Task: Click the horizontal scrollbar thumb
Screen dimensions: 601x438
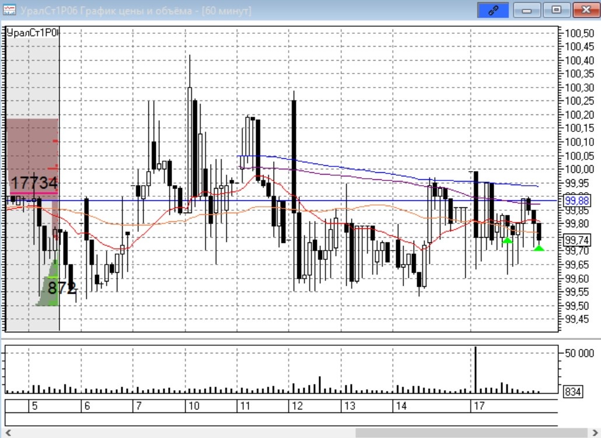Action: pos(471,433)
